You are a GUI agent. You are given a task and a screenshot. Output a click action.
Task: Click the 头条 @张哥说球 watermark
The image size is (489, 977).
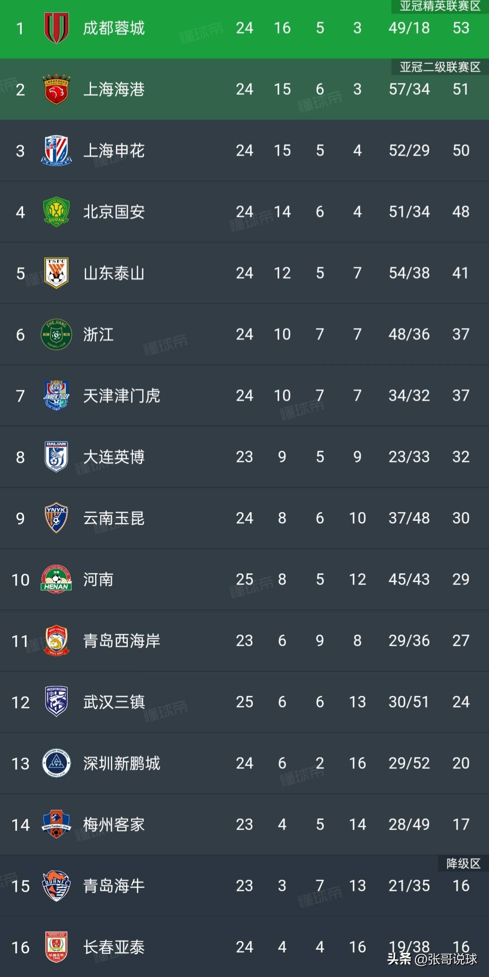[432, 959]
